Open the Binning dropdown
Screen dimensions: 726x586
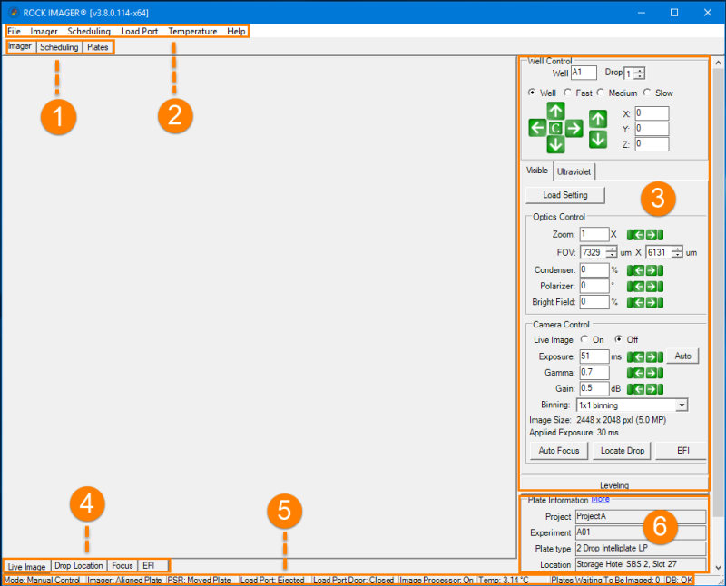point(682,405)
